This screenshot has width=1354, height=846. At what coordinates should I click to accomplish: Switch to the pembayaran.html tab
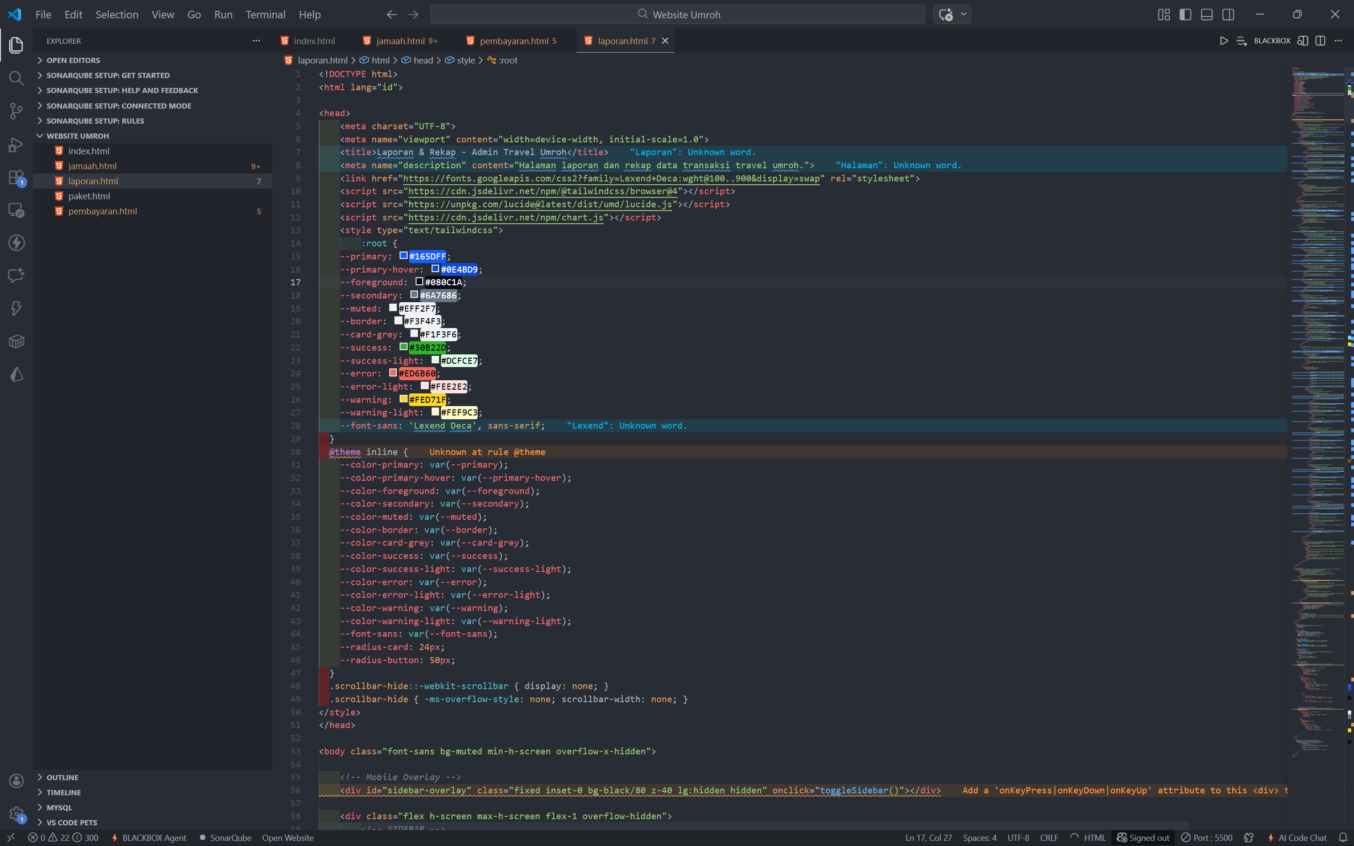tap(513, 41)
